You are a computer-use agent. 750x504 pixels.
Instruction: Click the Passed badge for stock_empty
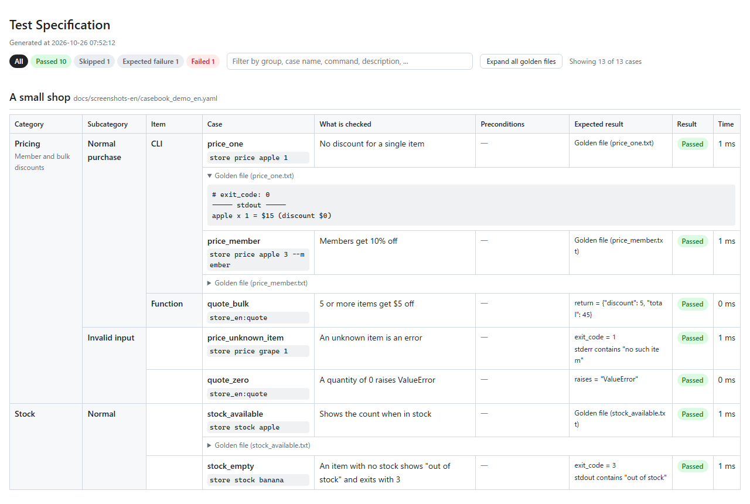tap(693, 466)
